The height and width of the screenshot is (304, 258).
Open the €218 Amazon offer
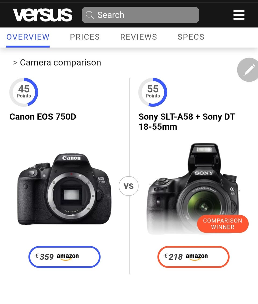click(x=193, y=257)
